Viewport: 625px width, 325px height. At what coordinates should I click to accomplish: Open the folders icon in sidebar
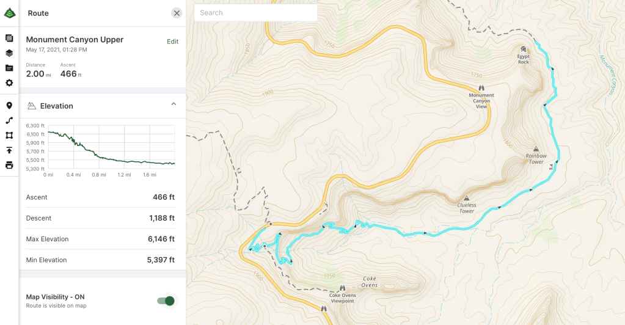9,68
